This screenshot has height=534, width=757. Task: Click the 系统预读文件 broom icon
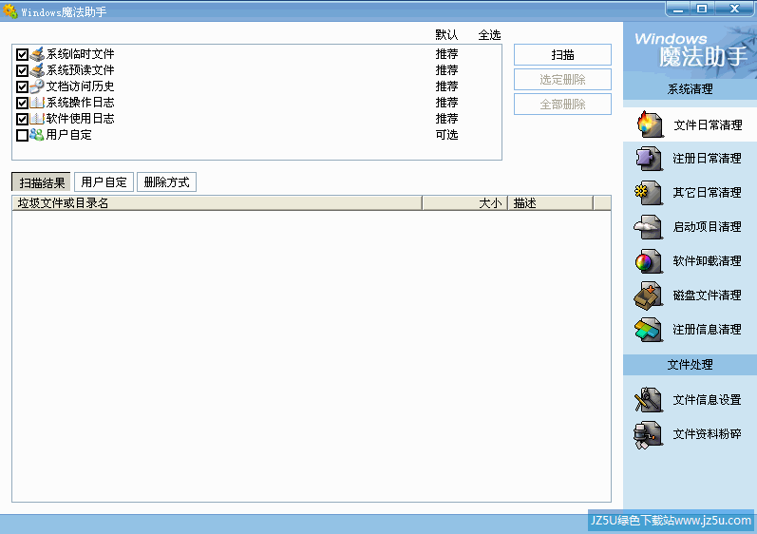(37, 70)
